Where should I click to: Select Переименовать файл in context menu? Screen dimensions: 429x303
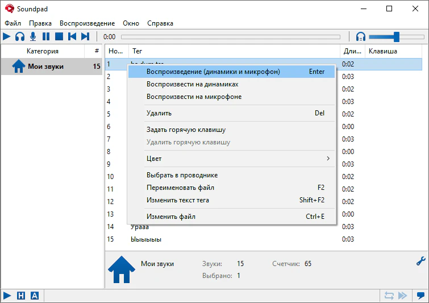(x=180, y=188)
